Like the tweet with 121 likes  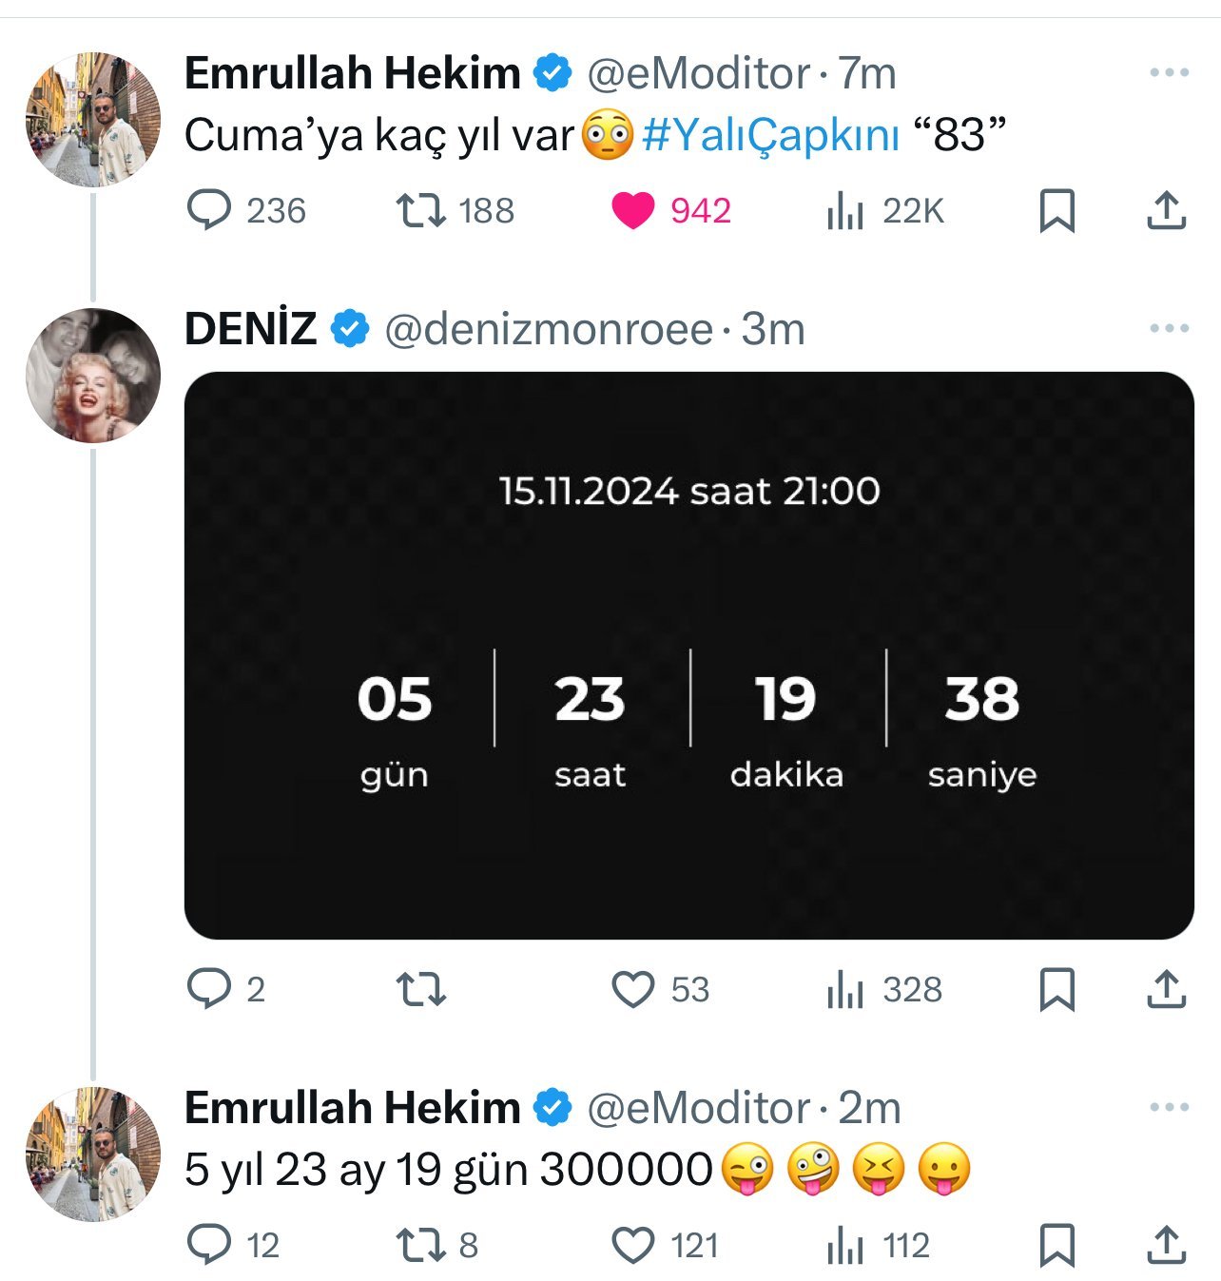click(x=632, y=1245)
